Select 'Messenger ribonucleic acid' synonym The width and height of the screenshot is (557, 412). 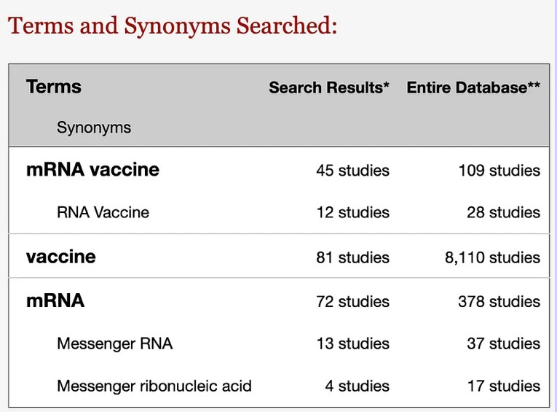(154, 386)
